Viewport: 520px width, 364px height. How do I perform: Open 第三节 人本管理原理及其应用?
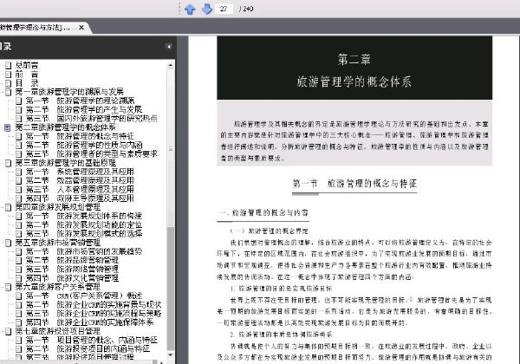tap(80, 190)
